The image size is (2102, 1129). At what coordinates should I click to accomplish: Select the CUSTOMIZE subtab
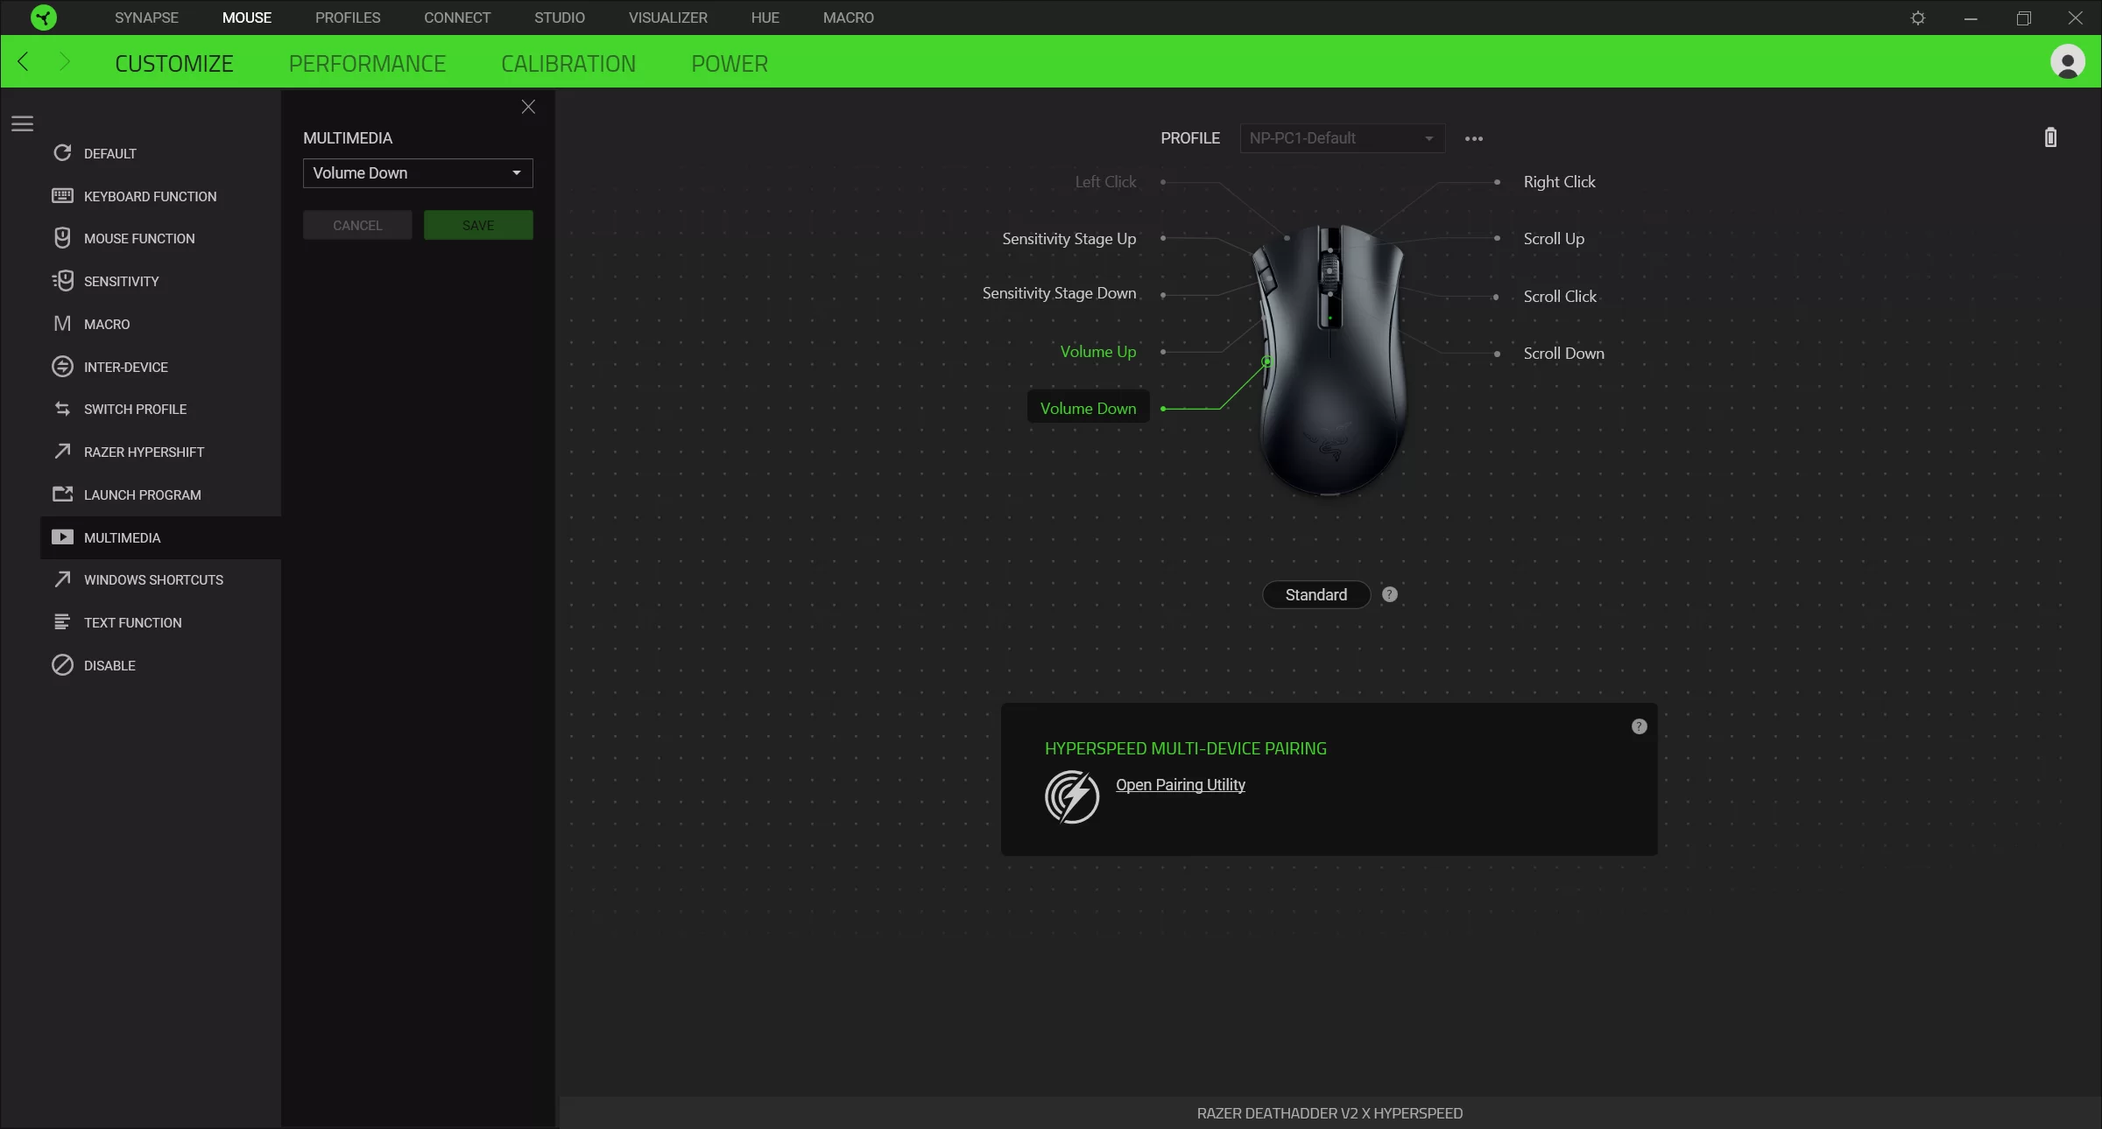(x=174, y=63)
